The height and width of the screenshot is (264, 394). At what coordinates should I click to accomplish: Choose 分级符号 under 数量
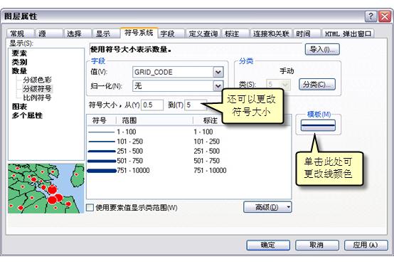(37, 89)
